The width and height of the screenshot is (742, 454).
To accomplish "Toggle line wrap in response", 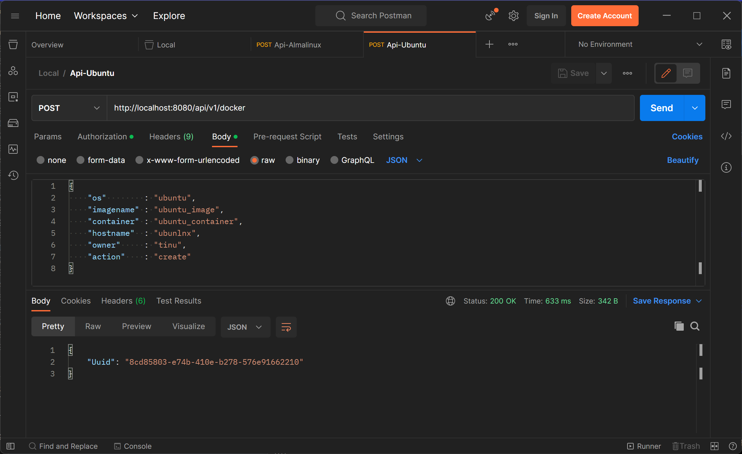I will coord(286,327).
